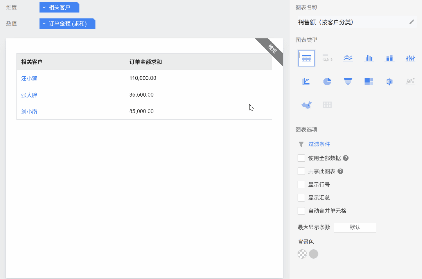422x279 pixels.
Task: Choose the stacked bar chart type
Action: (390, 58)
